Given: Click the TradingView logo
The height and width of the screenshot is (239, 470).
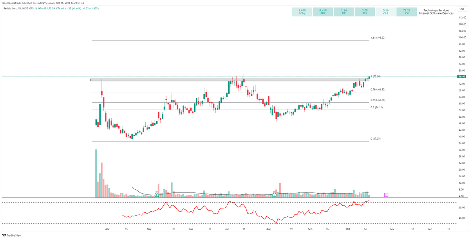Looking at the screenshot, I should click(12, 235).
